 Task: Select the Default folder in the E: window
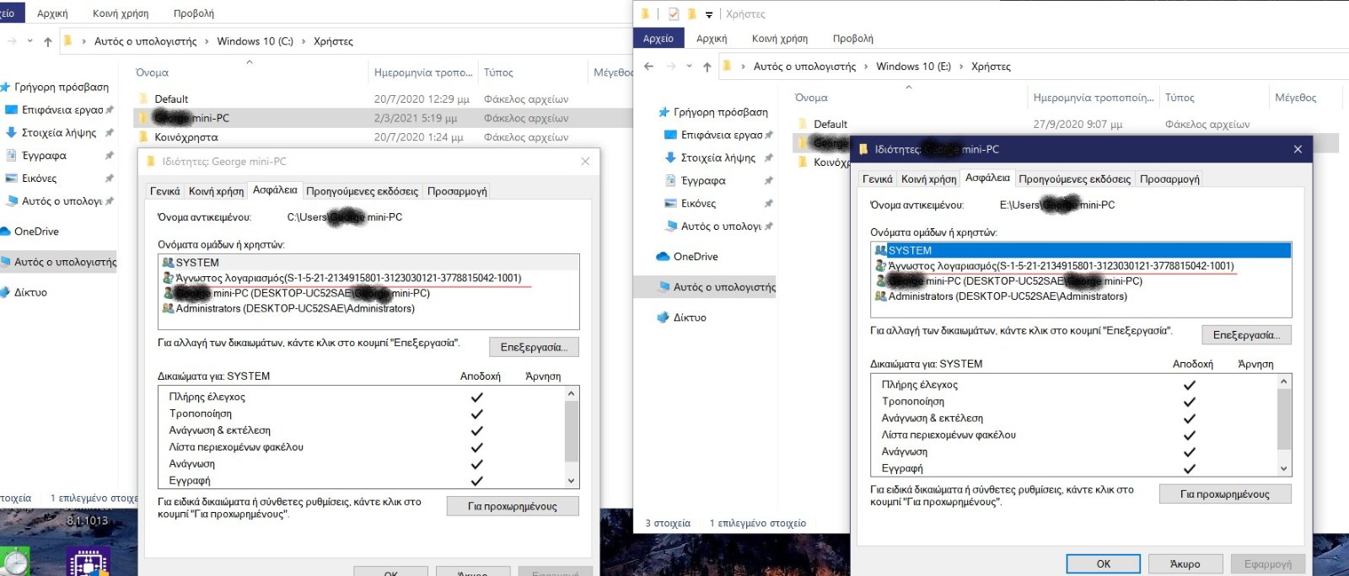point(830,124)
